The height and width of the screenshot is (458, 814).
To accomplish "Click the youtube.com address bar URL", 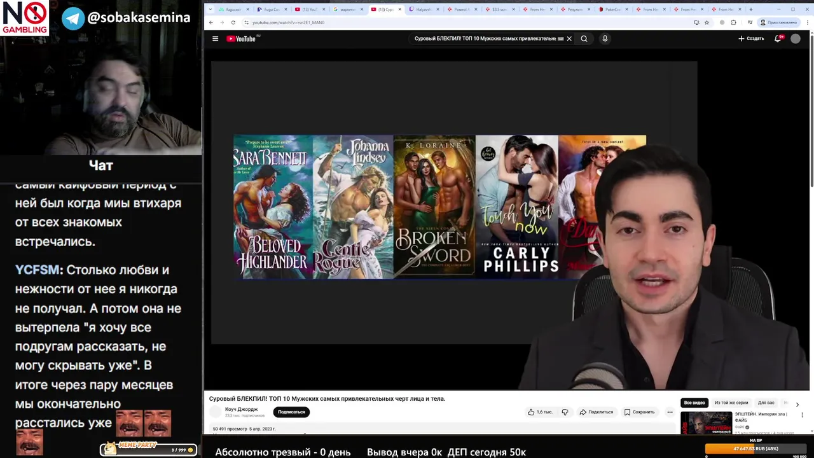I will tap(288, 22).
